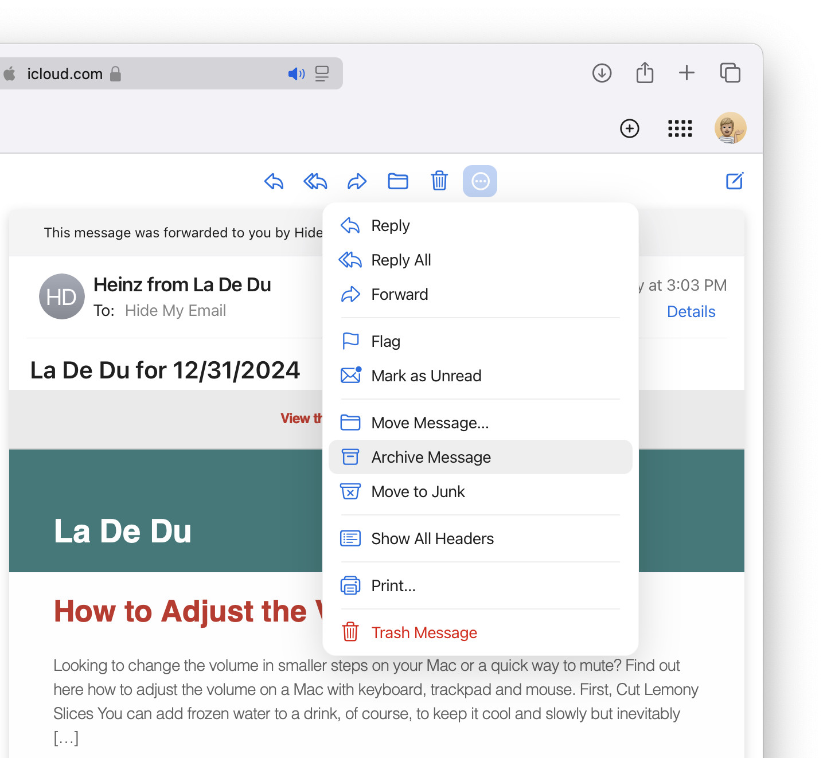This screenshot has height=758, width=827.
Task: Click the Safari Share icon
Action: click(645, 73)
